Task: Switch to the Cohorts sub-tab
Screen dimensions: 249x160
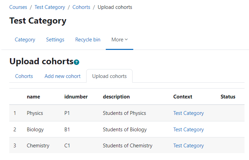Action: (24, 76)
